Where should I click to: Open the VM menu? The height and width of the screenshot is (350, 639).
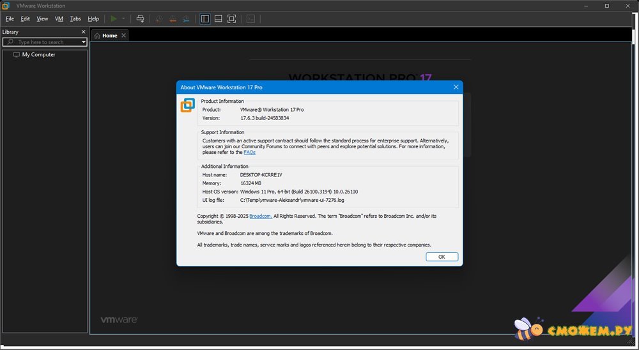coord(59,19)
